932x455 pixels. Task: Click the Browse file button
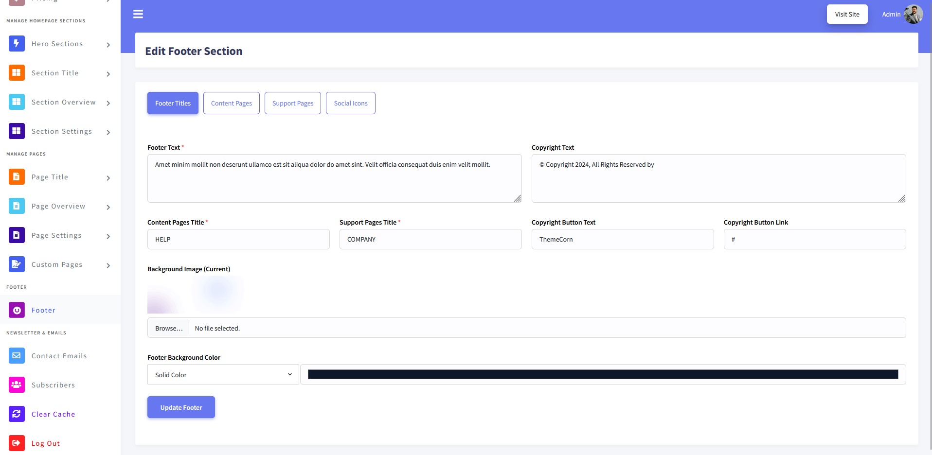(x=169, y=328)
